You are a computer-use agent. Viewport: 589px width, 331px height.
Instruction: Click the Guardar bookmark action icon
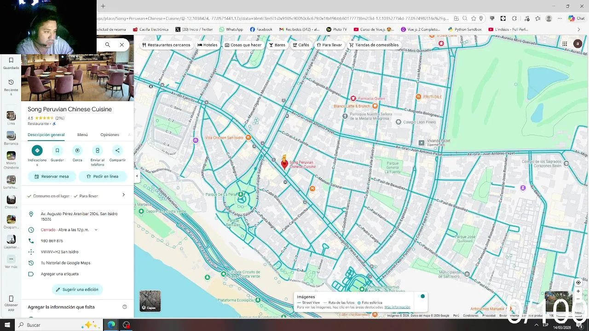[57, 150]
